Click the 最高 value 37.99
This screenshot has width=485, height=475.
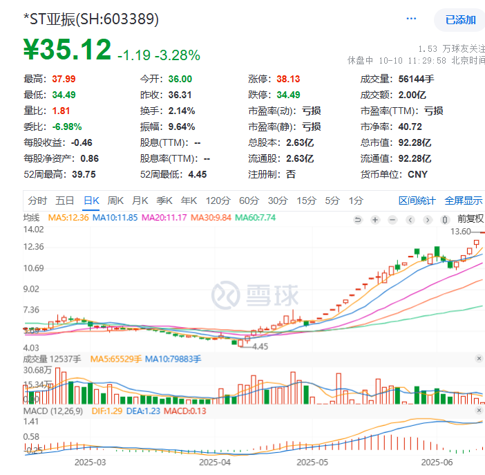tap(64, 79)
